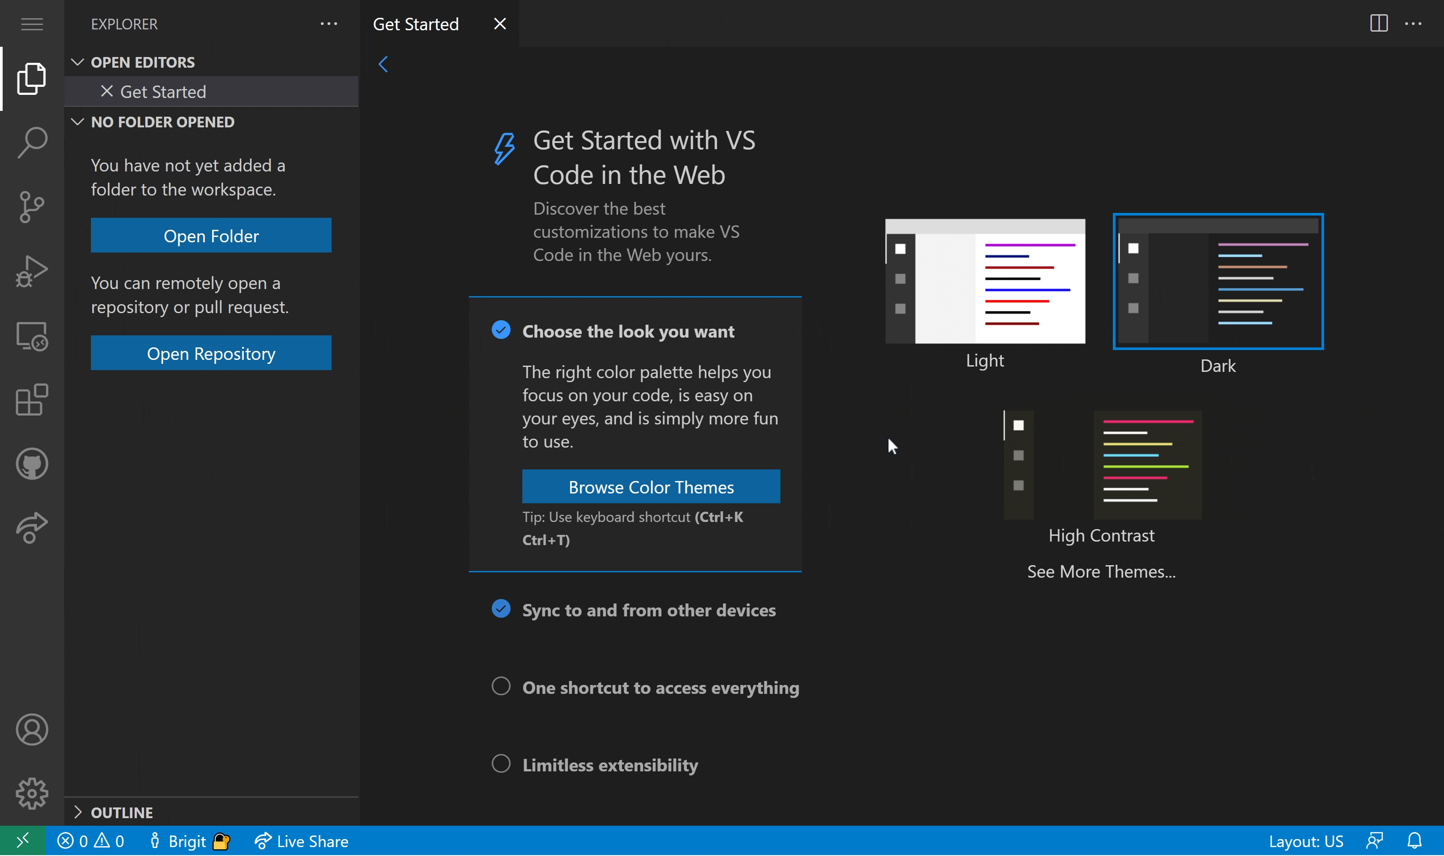Click Browse Color Themes button
Viewport: 1444px width, 856px height.
point(651,487)
